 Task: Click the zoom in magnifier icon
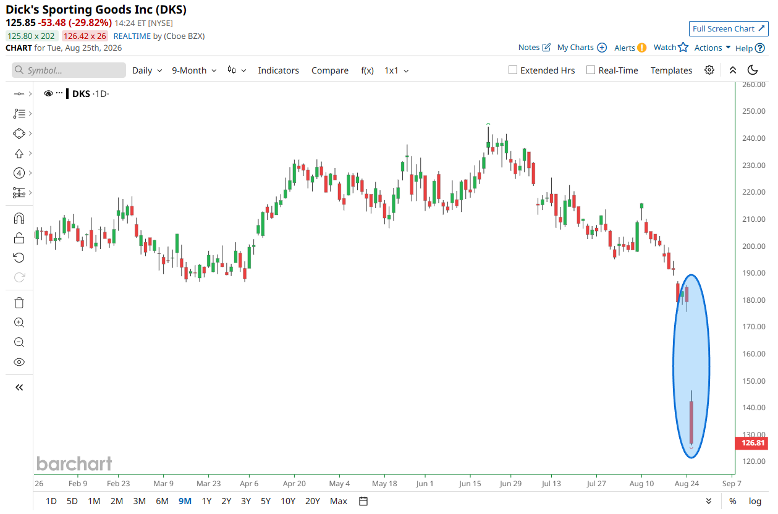point(19,322)
